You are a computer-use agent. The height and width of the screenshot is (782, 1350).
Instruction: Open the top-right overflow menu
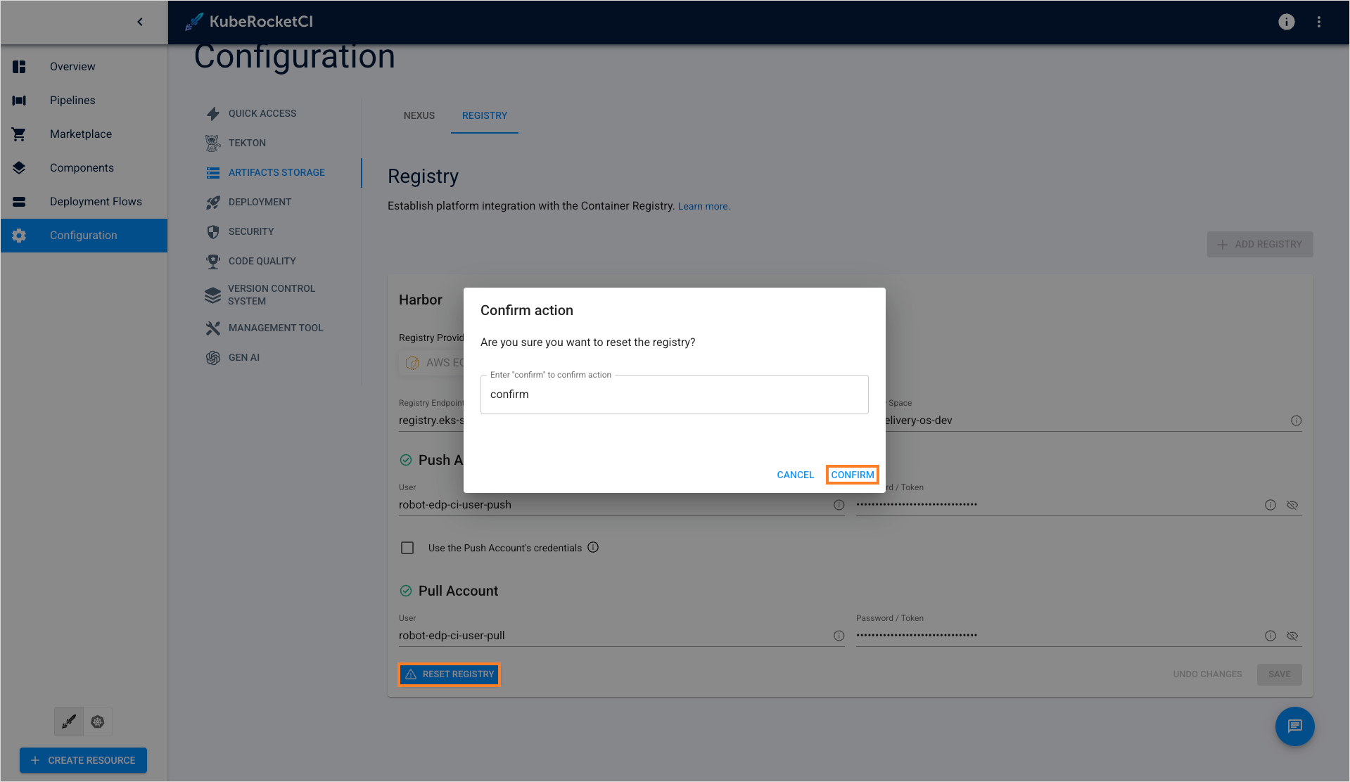[1319, 22]
